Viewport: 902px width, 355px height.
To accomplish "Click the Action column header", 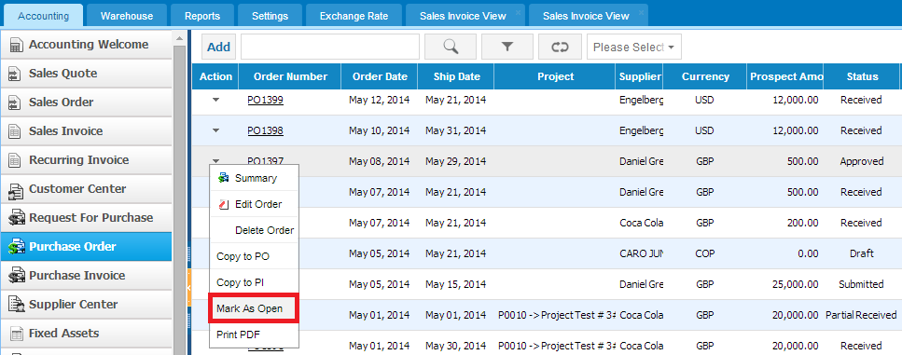I will coord(215,76).
